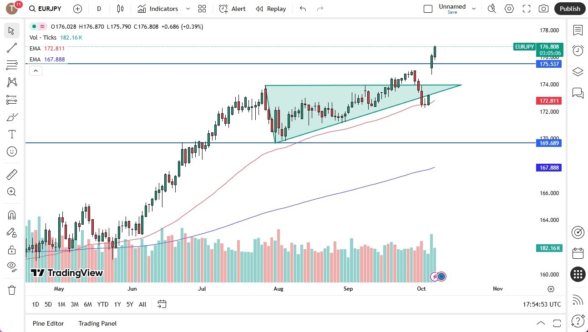Switch to the 1Y range tab
This screenshot has height=332, width=588.
[x=117, y=304]
